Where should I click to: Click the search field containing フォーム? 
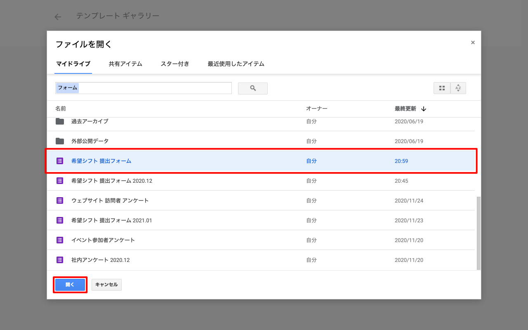[144, 88]
